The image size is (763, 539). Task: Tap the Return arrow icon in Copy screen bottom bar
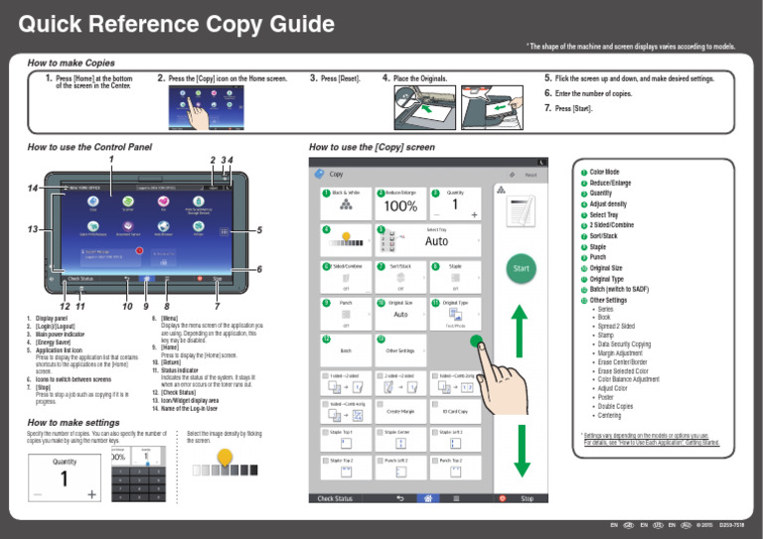(400, 498)
